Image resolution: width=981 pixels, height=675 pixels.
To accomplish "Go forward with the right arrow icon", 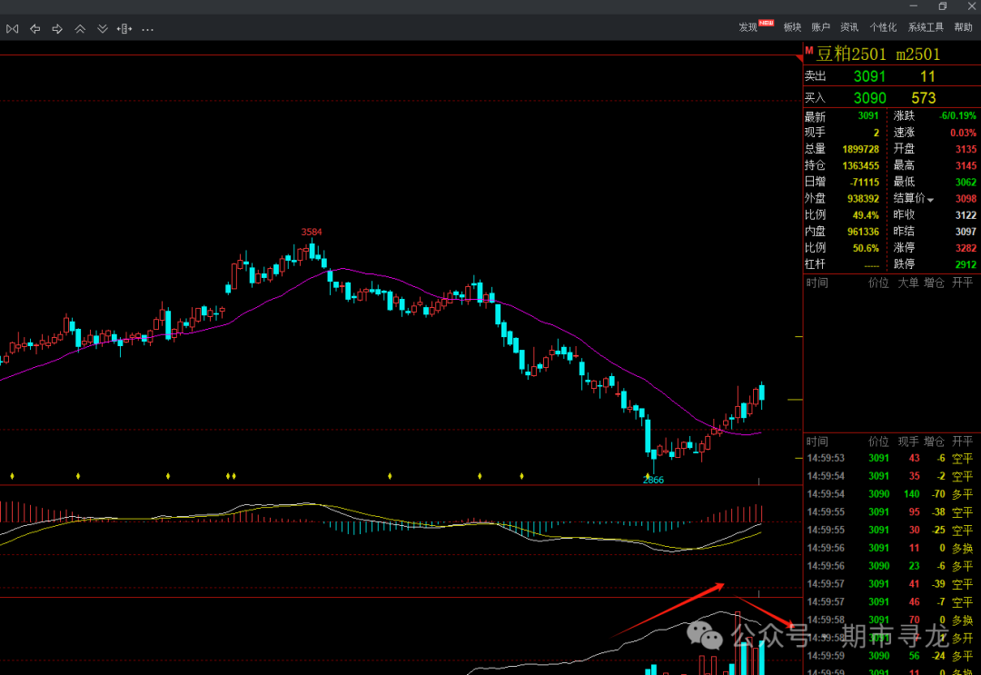I will click(57, 29).
